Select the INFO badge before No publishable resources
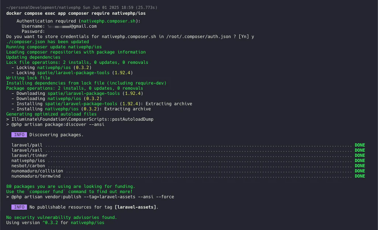 (x=19, y=207)
